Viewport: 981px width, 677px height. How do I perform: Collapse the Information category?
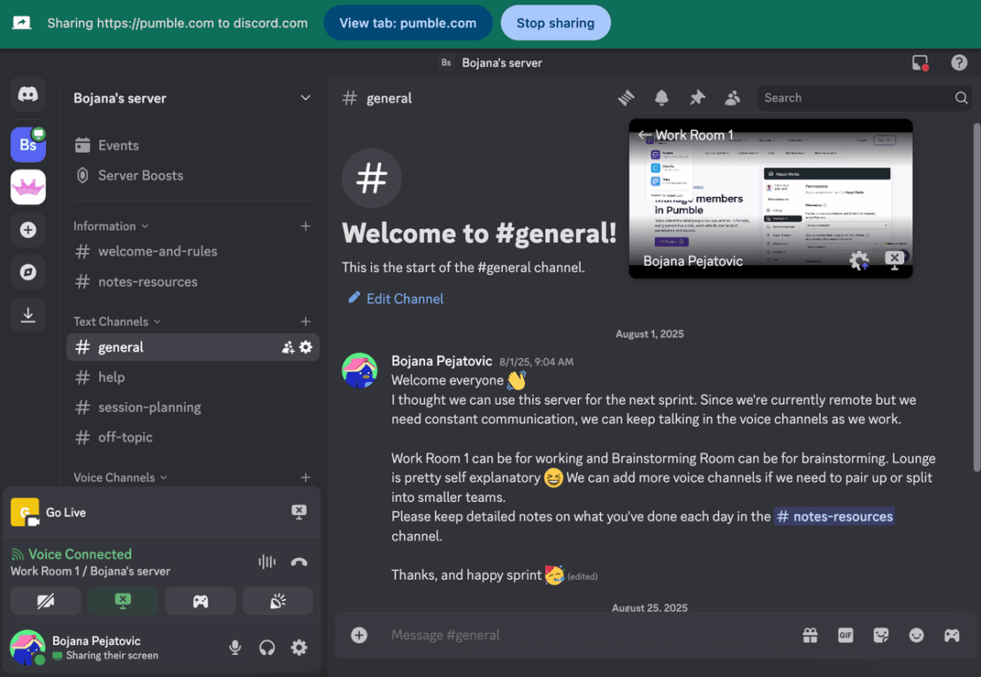[x=103, y=226]
